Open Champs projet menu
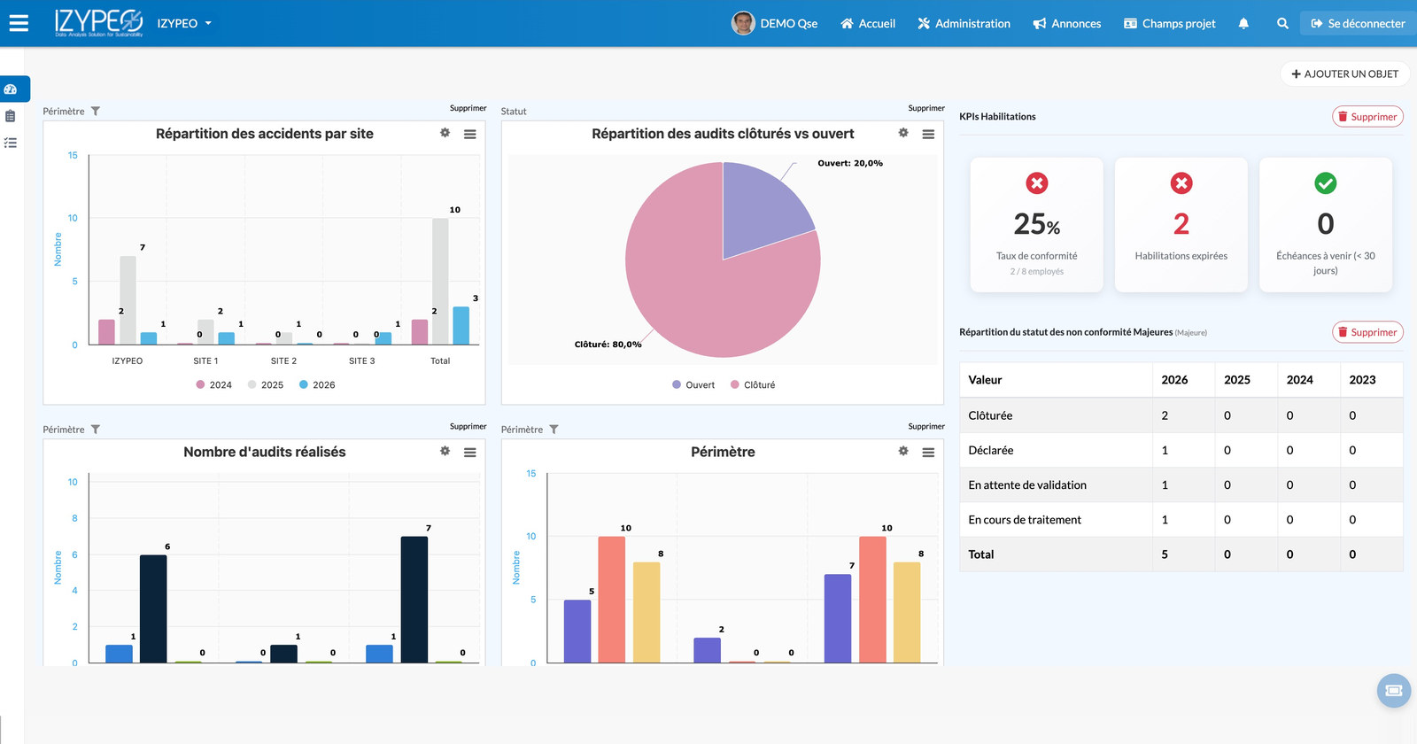Screen dimensions: 1417x744 1170,23
